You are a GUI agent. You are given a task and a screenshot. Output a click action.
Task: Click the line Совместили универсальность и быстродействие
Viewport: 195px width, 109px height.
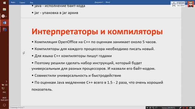(76, 75)
